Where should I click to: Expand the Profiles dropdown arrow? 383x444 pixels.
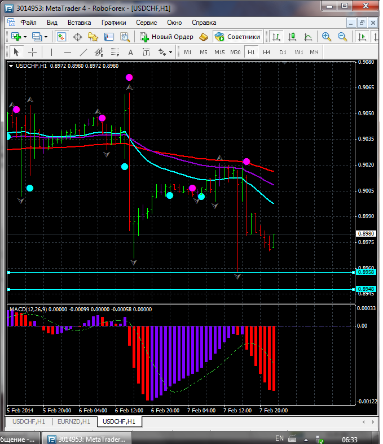(x=46, y=37)
